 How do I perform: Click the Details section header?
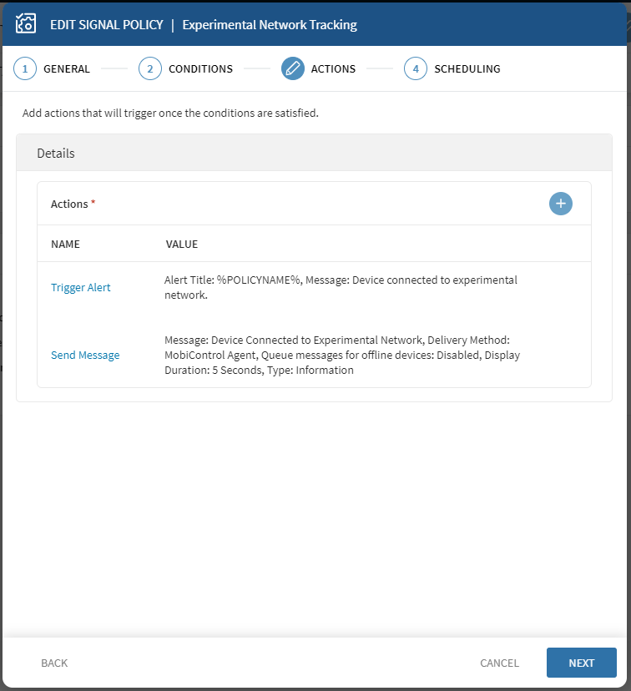pyautogui.click(x=56, y=154)
